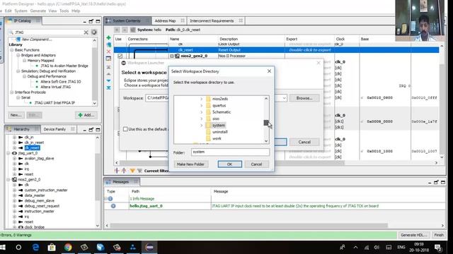Click the Move to Top arrow icon

(x=108, y=67)
